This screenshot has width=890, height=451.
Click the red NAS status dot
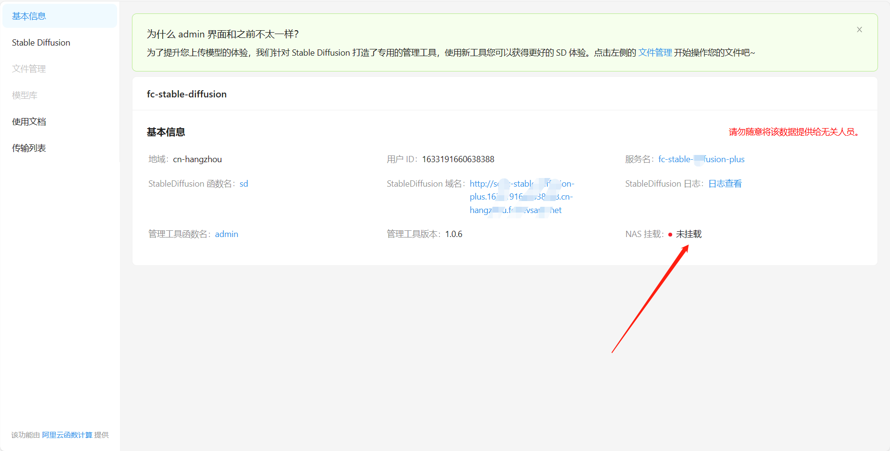click(670, 235)
